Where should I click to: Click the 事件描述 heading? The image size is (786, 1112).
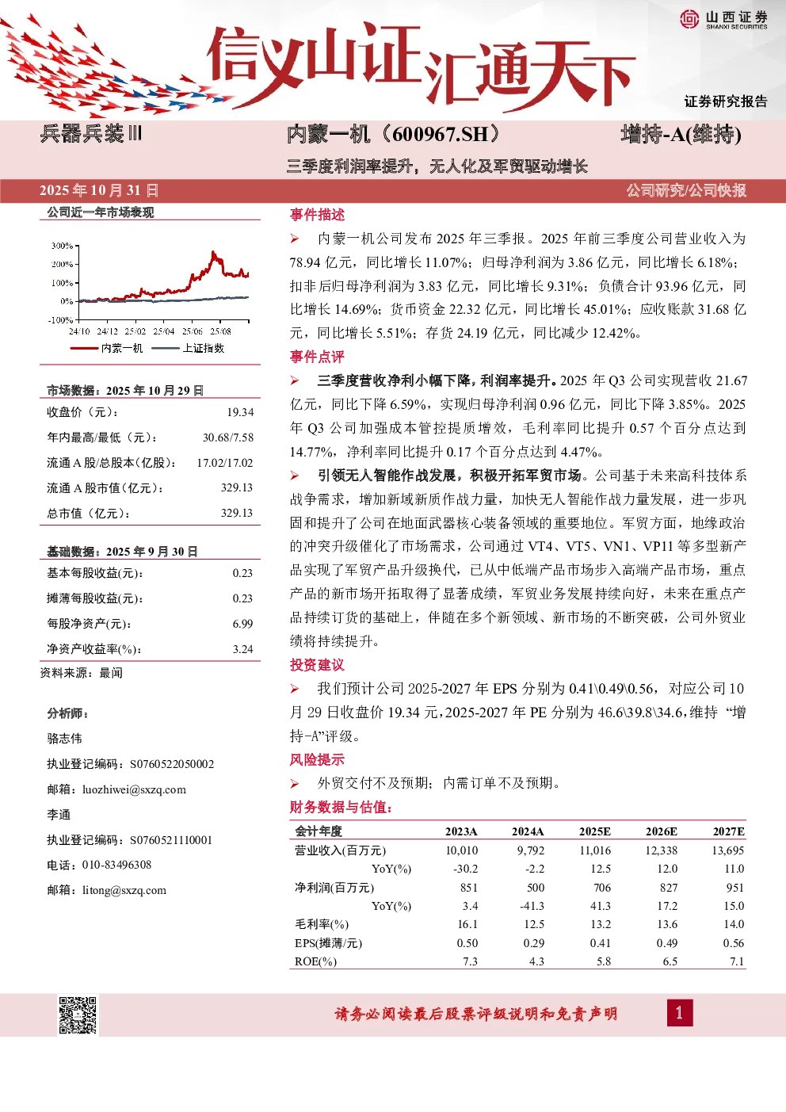[x=317, y=215]
